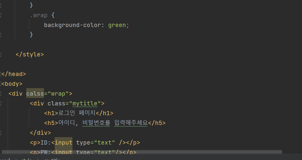Click the background-color property name

pyautogui.click(x=72, y=25)
